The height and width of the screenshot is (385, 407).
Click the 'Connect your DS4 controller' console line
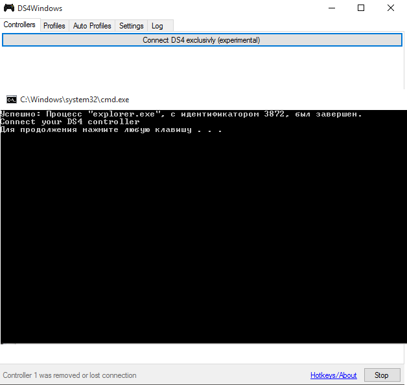(70, 122)
